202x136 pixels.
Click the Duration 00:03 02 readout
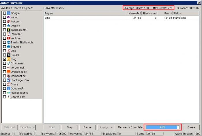[x=188, y=8]
